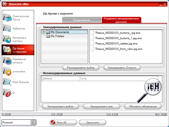Click the Закончить button
169x127 pixels.
(x=93, y=122)
